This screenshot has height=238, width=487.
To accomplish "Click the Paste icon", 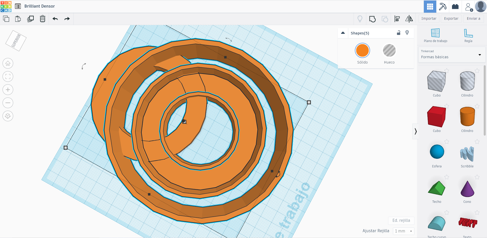I will pyautogui.click(x=18, y=19).
